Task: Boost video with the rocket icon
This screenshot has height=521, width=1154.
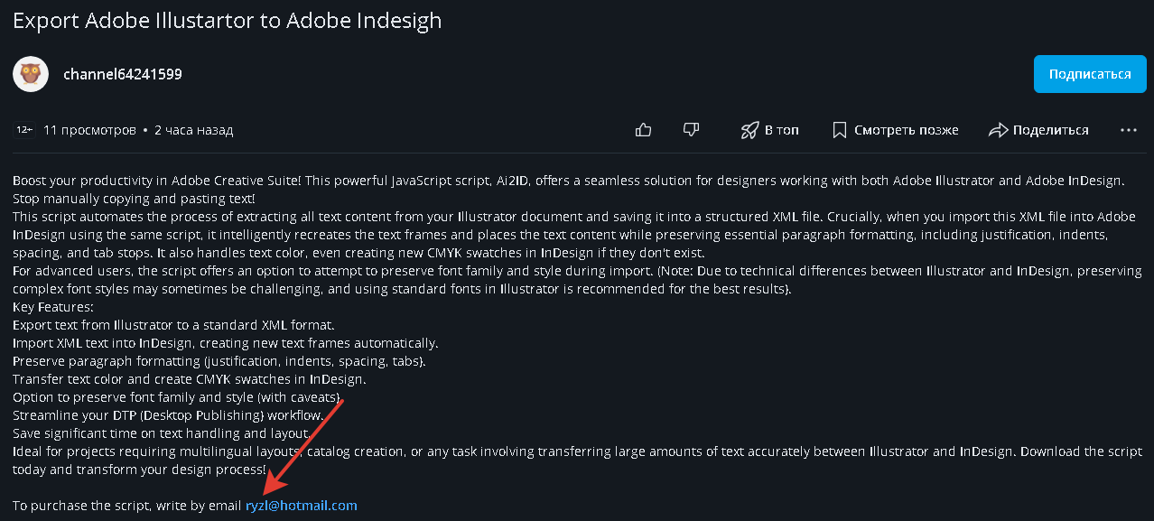Action: point(749,130)
